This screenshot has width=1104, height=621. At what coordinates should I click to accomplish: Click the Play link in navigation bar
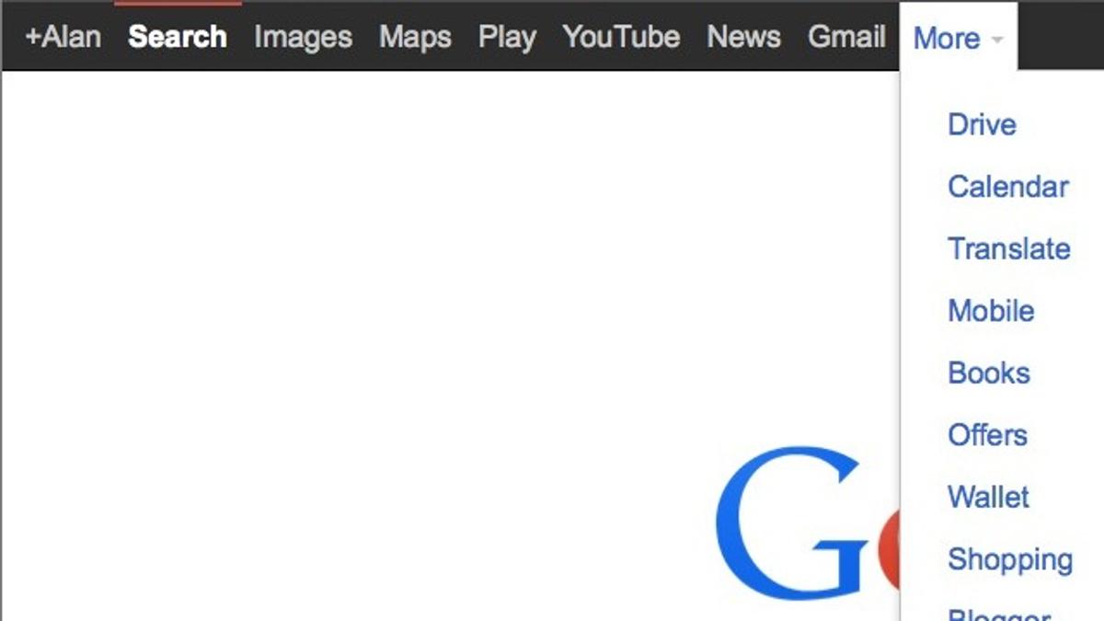tap(507, 37)
